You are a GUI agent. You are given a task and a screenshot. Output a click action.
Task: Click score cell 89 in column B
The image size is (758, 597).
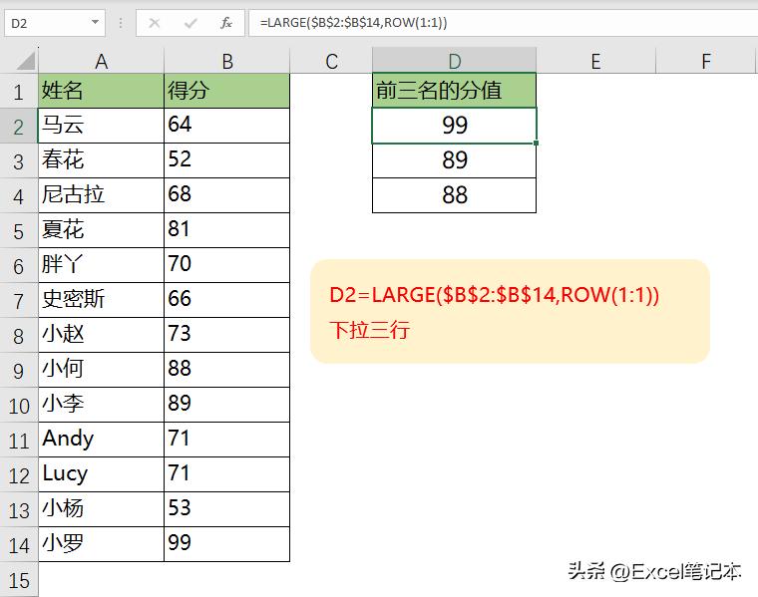[x=226, y=405]
